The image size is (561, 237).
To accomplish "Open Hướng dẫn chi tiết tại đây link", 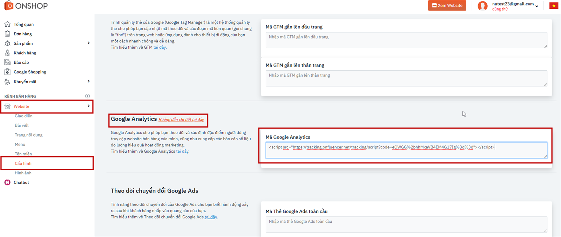I will [181, 120].
